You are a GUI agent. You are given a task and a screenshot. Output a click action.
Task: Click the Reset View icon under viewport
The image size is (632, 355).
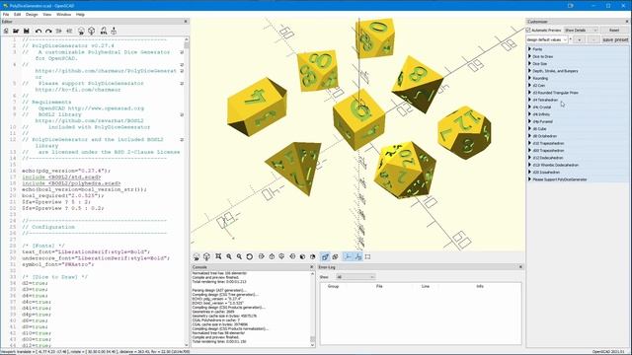click(250, 256)
